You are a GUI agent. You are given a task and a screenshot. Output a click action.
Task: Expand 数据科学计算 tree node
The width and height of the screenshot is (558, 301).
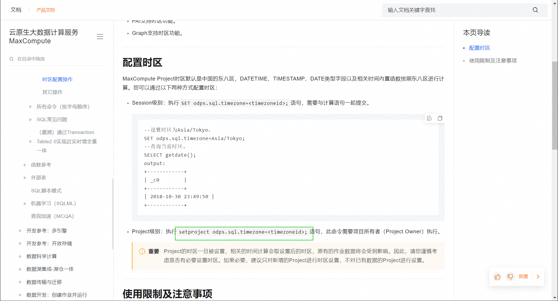20,256
